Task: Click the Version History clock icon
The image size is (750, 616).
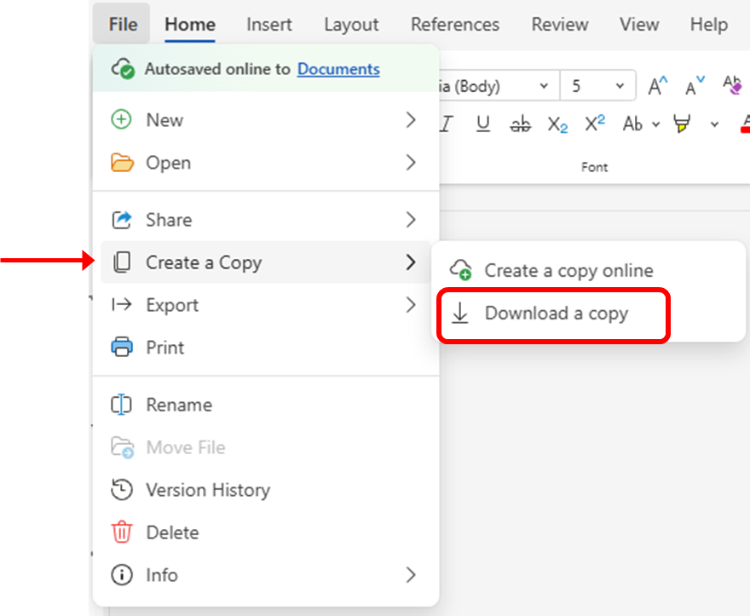Action: click(122, 490)
